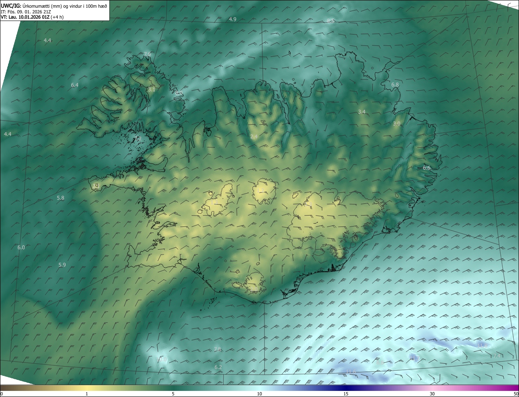Click the color scale label 0
519x397 pixels.
click(x=2, y=394)
